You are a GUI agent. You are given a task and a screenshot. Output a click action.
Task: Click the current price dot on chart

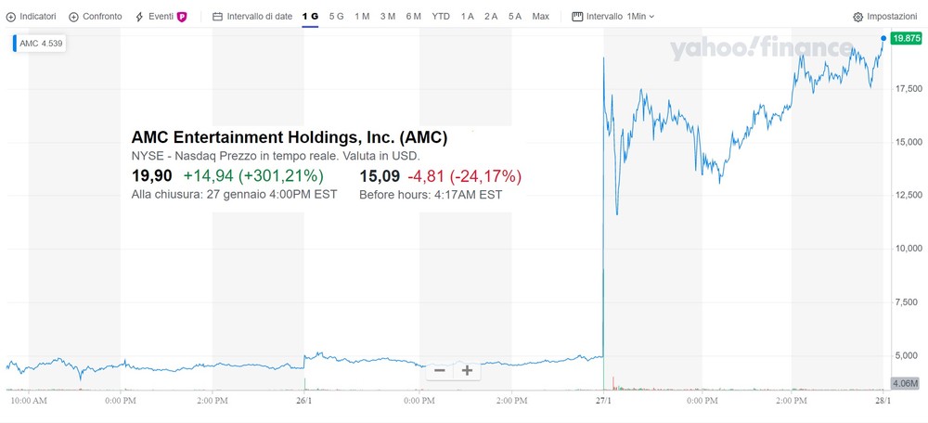[883, 38]
